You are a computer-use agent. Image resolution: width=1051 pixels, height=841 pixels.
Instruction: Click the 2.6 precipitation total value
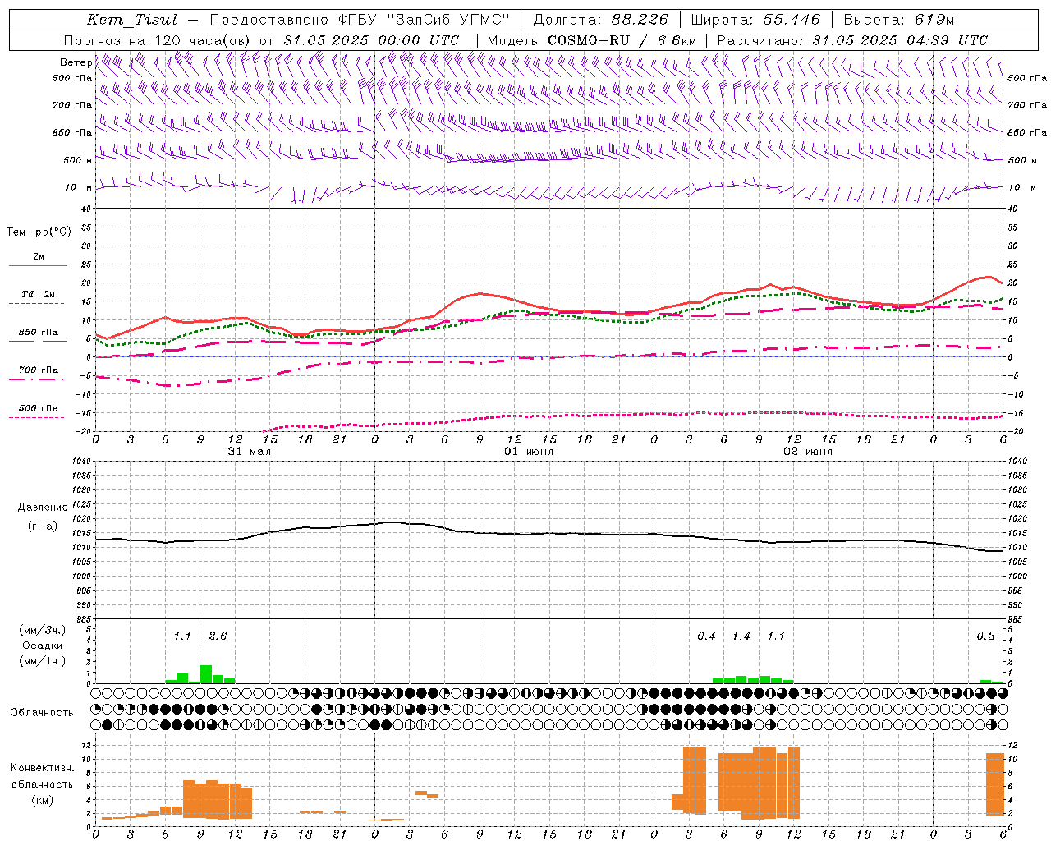pyautogui.click(x=218, y=636)
